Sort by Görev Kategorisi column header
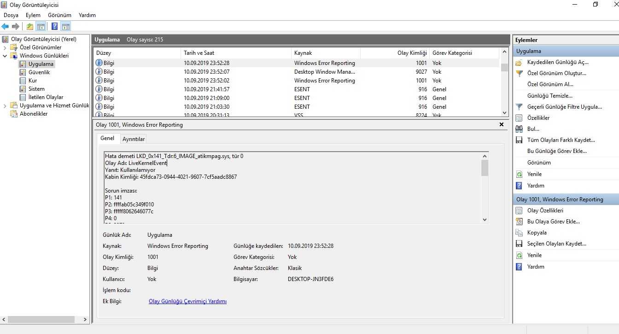The height and width of the screenshot is (334, 619). point(464,53)
